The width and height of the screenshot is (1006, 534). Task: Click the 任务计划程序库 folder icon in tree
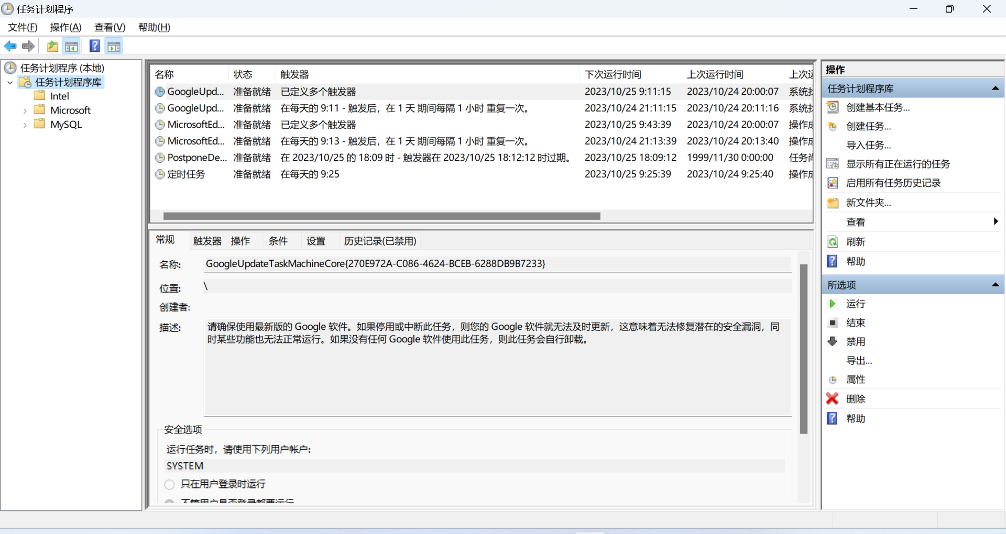[25, 82]
